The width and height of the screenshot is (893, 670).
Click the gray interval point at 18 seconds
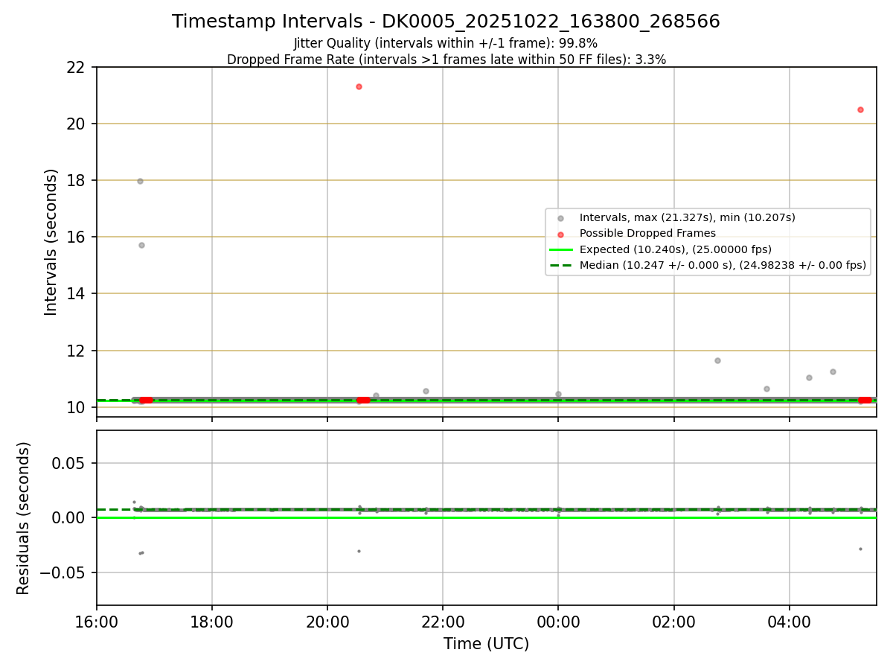[x=140, y=181]
